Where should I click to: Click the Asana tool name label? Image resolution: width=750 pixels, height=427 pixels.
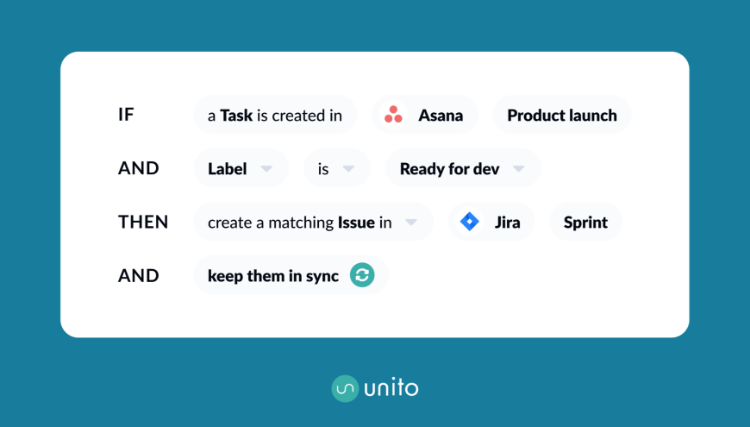click(441, 115)
